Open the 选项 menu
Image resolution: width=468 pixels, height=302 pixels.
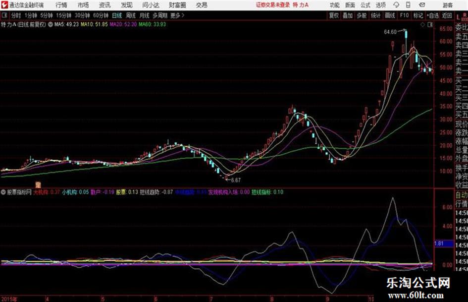pyautogui.click(x=381, y=5)
